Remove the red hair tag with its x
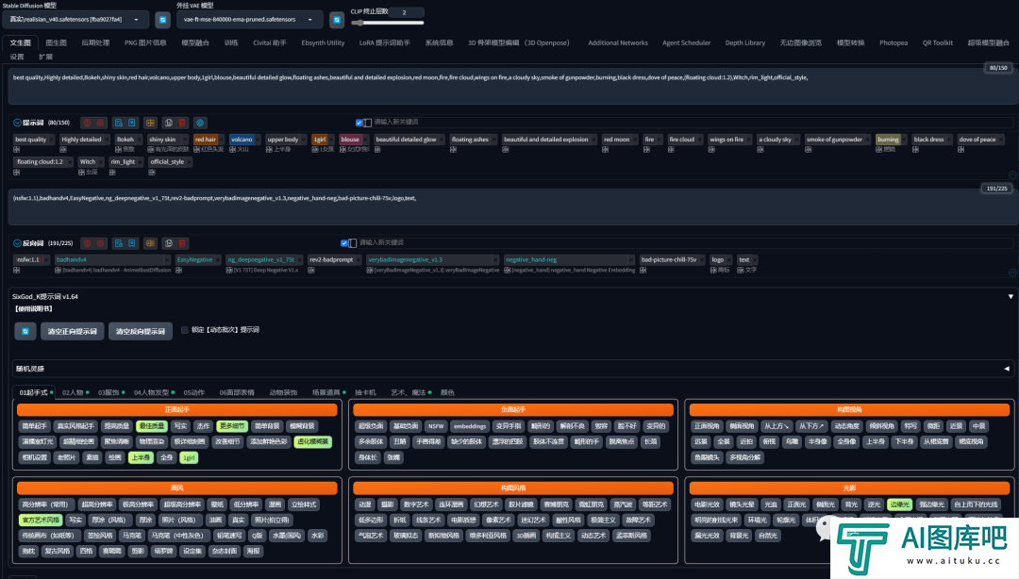 coord(221,140)
